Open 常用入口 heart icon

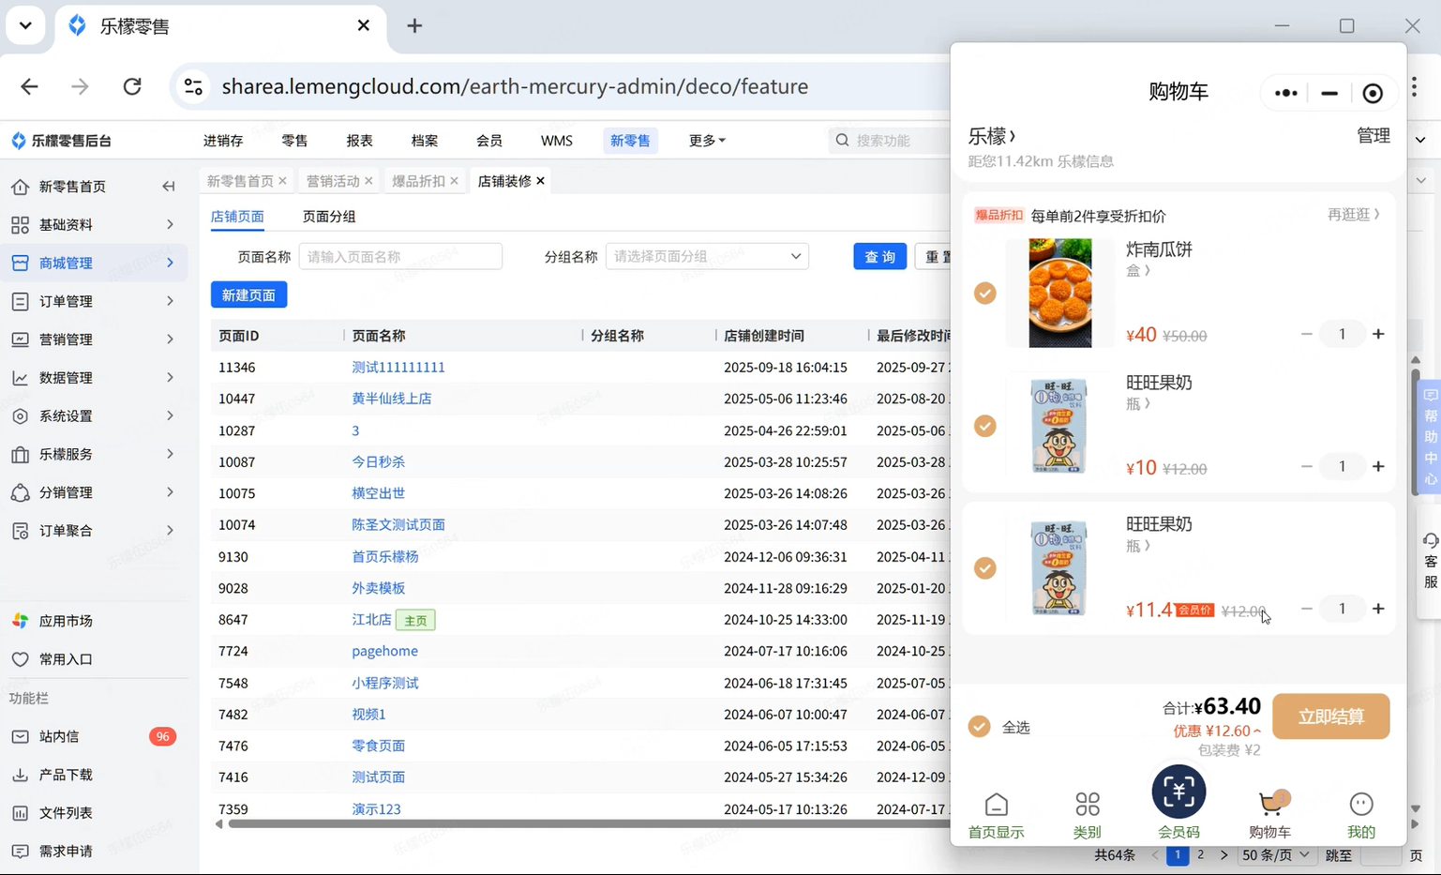point(20,659)
